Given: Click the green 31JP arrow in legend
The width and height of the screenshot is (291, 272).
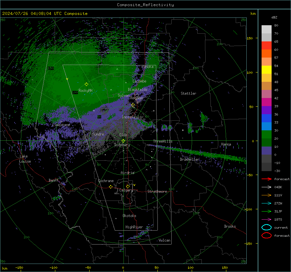Looking at the screenshot, I should [x=266, y=211].
